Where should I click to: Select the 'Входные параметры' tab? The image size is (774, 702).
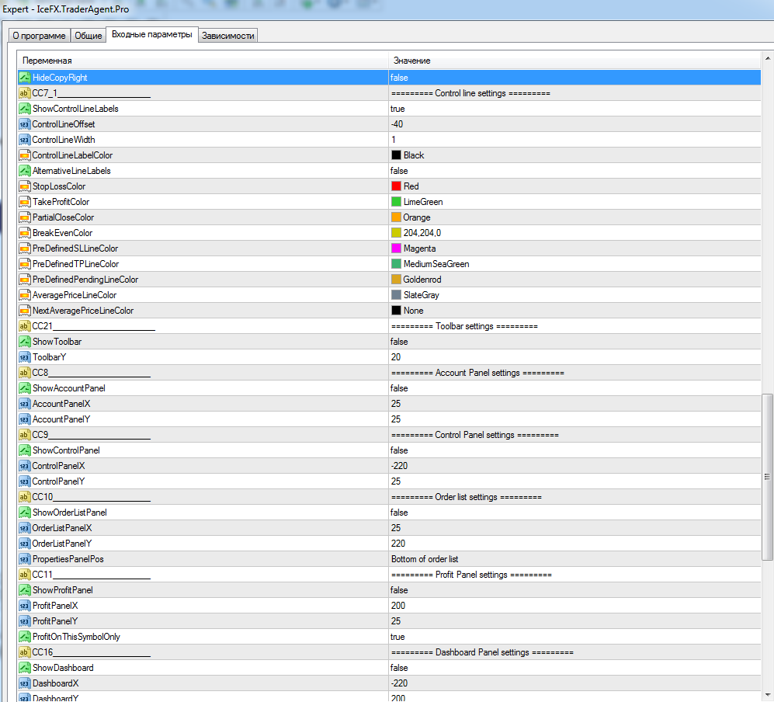click(152, 35)
